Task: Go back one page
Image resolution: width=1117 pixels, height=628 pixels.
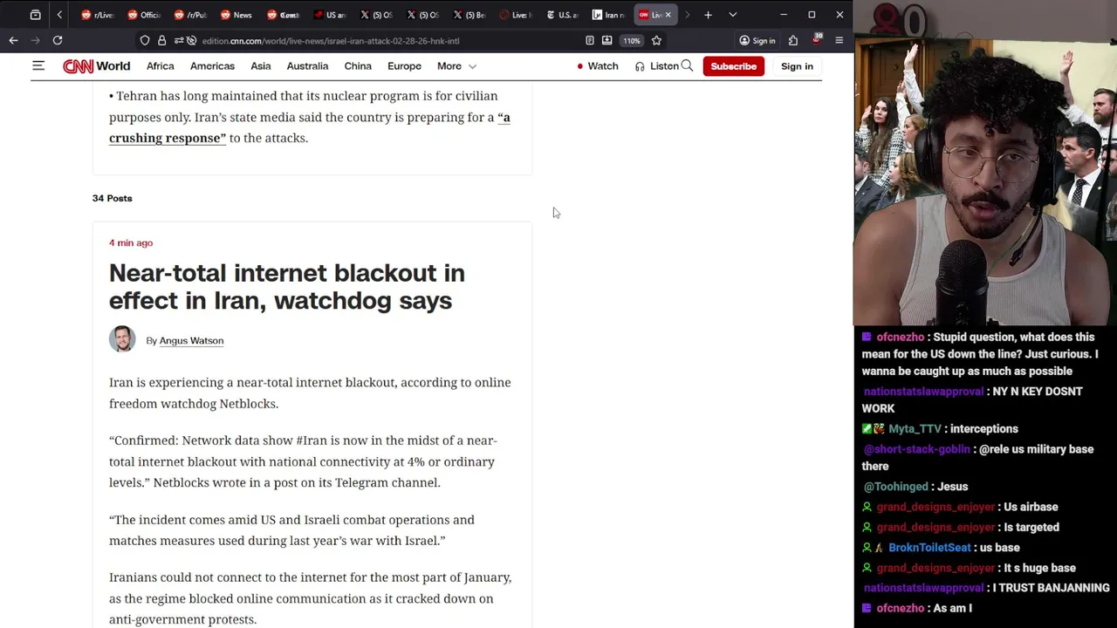Action: (x=13, y=40)
